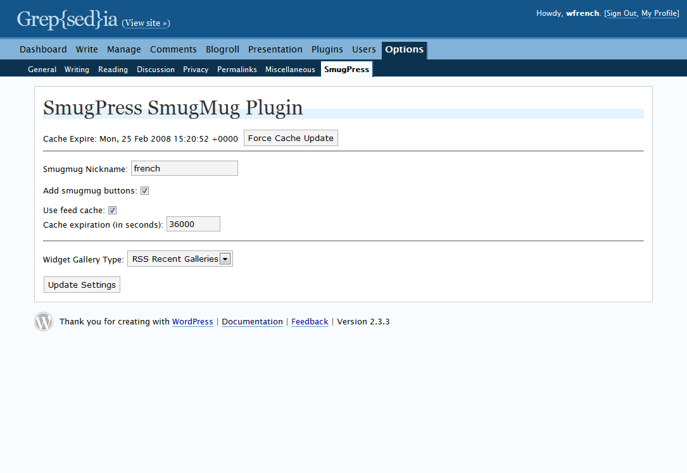Follow the View site link
Viewport: 687px width, 473px height.
click(x=146, y=23)
